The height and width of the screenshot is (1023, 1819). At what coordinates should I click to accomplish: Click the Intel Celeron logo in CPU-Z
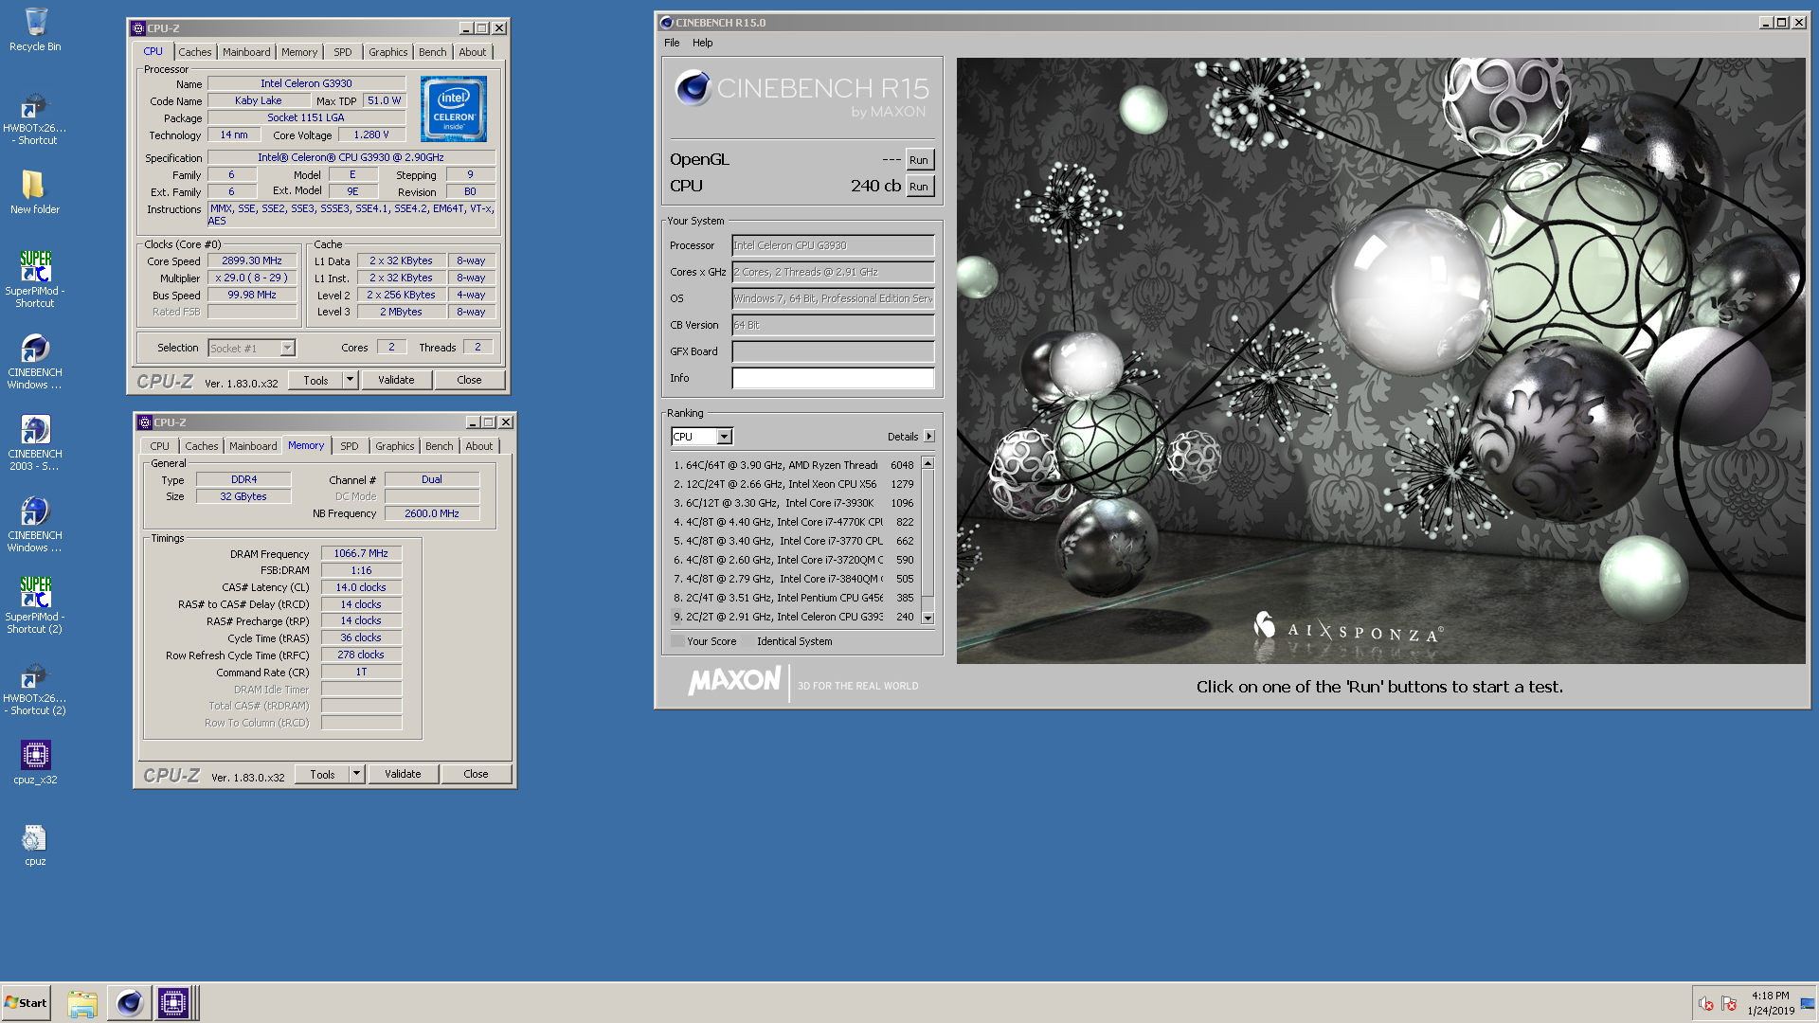[454, 110]
